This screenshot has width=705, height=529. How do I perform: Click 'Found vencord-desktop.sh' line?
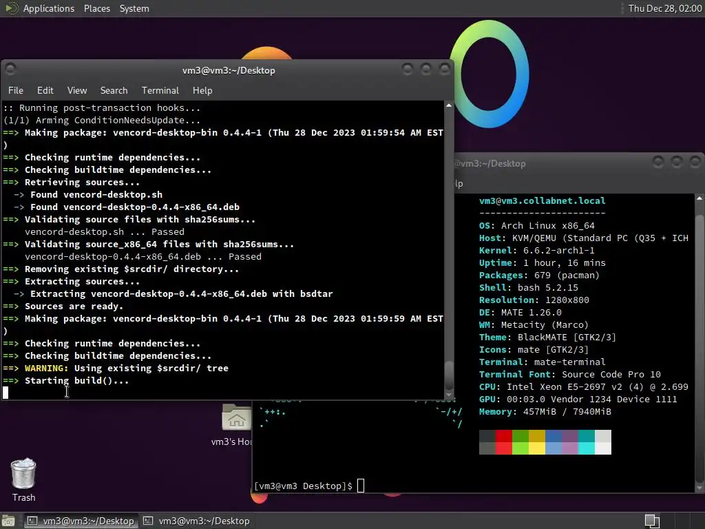tap(96, 195)
